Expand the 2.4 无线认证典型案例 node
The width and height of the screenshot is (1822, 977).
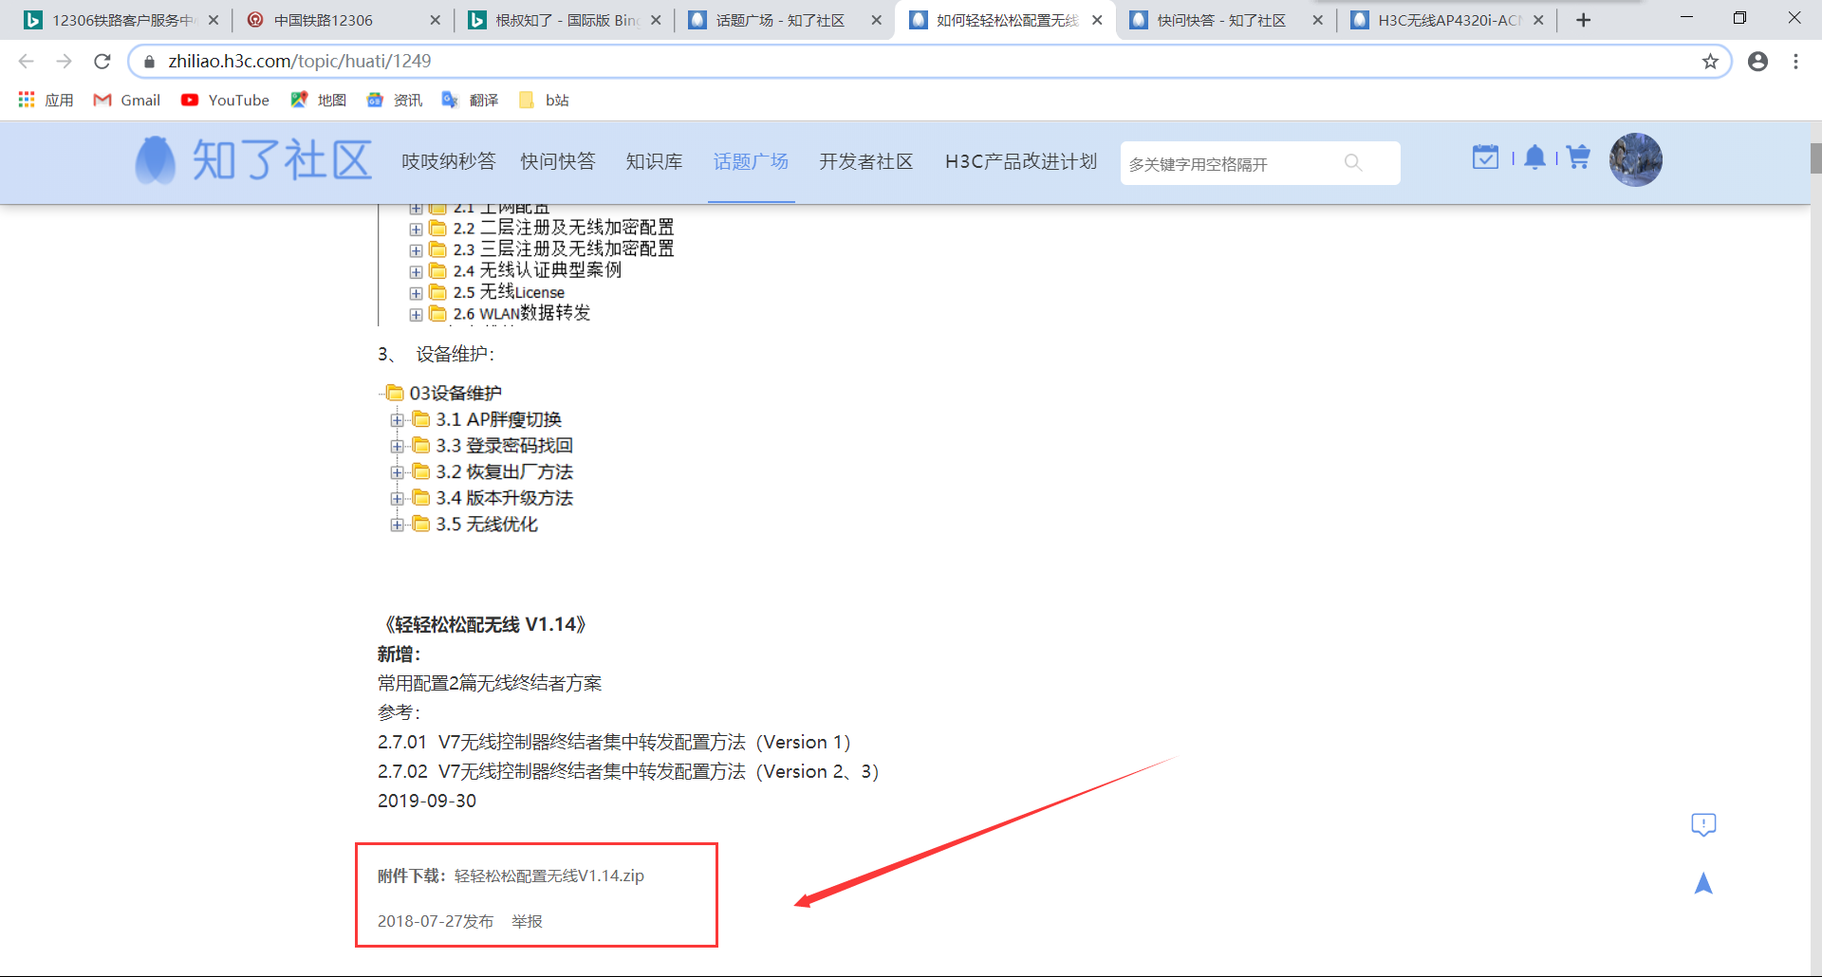point(416,272)
